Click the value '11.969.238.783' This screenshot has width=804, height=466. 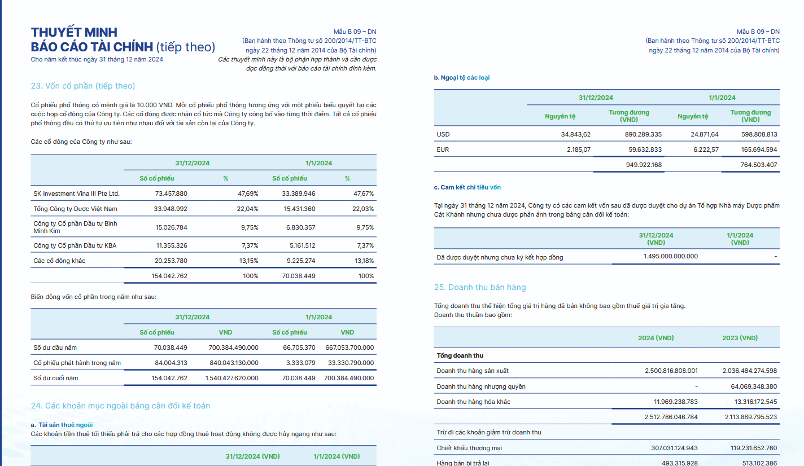point(675,402)
